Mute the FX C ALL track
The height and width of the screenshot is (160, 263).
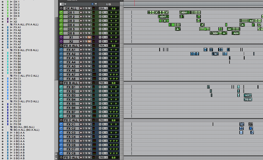point(89,120)
